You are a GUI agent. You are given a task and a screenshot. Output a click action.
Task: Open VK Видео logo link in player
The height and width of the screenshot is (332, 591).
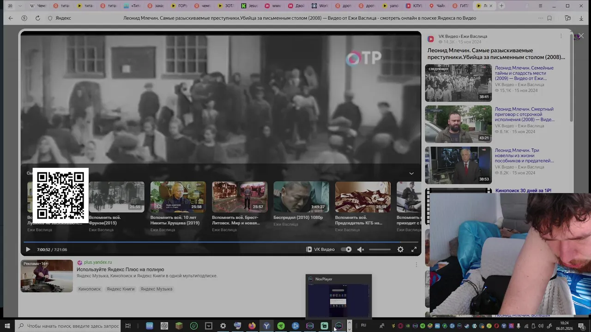tap(320, 249)
